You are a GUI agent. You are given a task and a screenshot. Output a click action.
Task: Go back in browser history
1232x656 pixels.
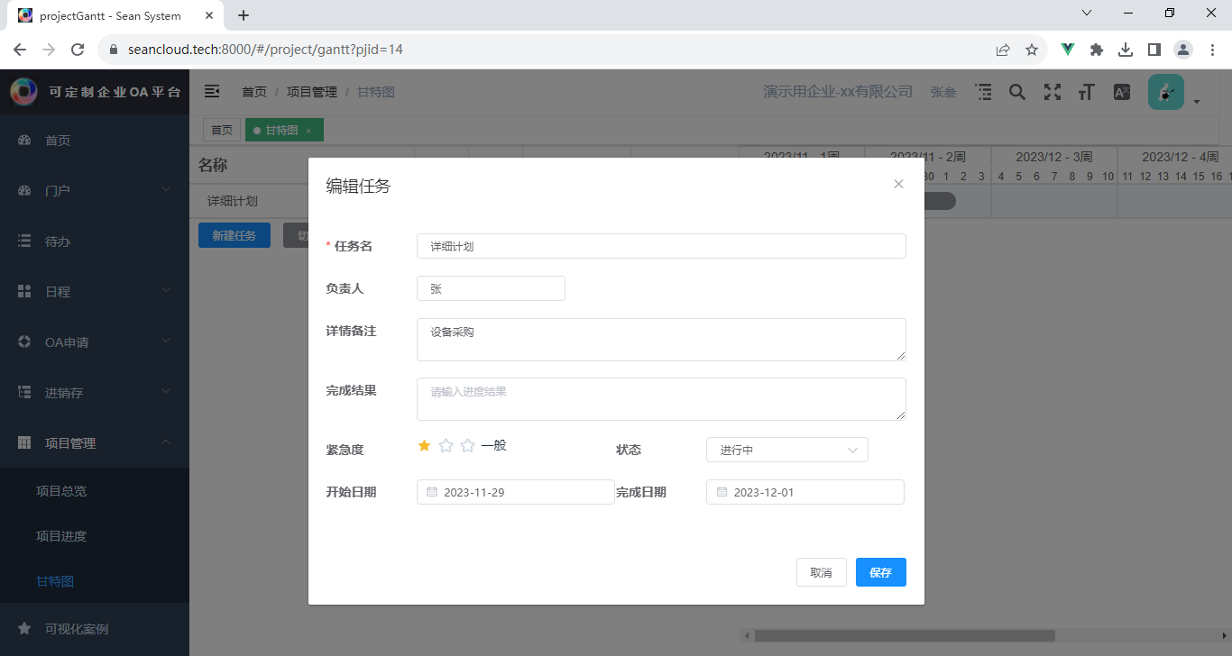coord(20,50)
